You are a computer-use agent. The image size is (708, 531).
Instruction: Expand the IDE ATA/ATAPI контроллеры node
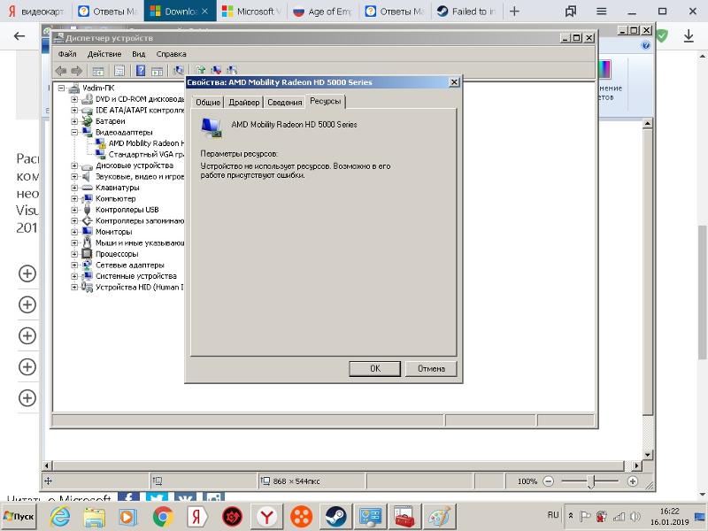tap(74, 110)
